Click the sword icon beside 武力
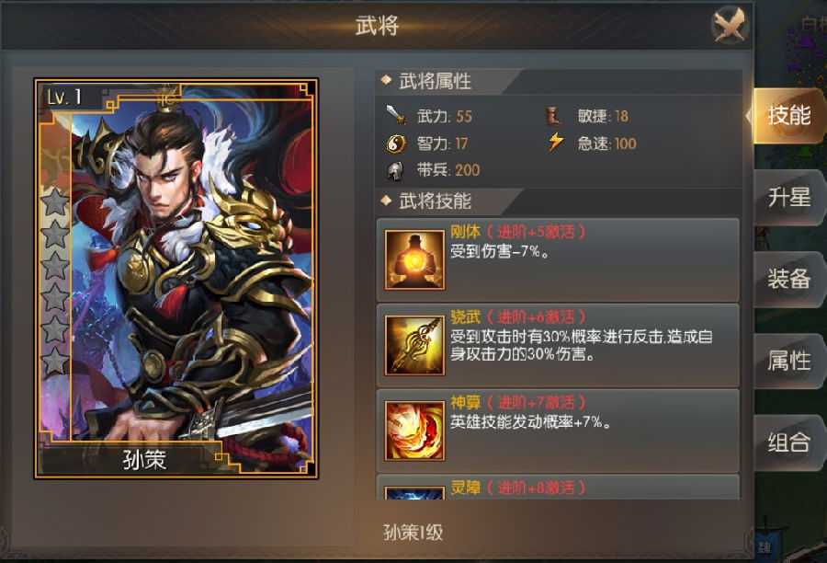This screenshot has height=563, width=827. [x=395, y=115]
